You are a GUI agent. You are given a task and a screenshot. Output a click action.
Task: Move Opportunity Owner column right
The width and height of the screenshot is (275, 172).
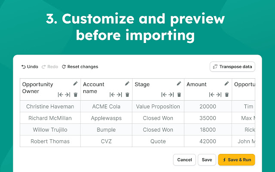[67, 95]
